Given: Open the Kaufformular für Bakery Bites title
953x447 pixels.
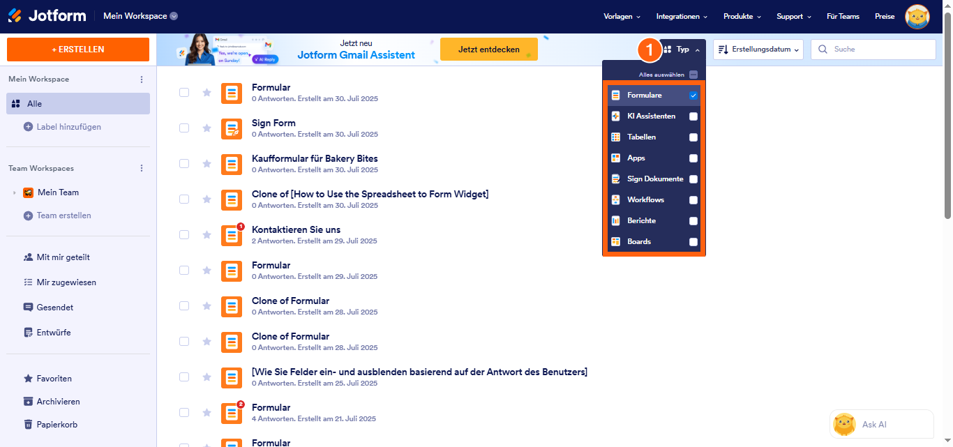Looking at the screenshot, I should (x=315, y=158).
